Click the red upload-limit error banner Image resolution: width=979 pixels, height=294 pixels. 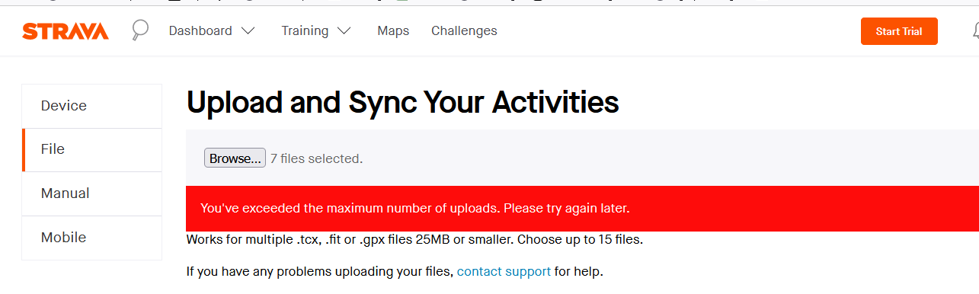[582, 208]
